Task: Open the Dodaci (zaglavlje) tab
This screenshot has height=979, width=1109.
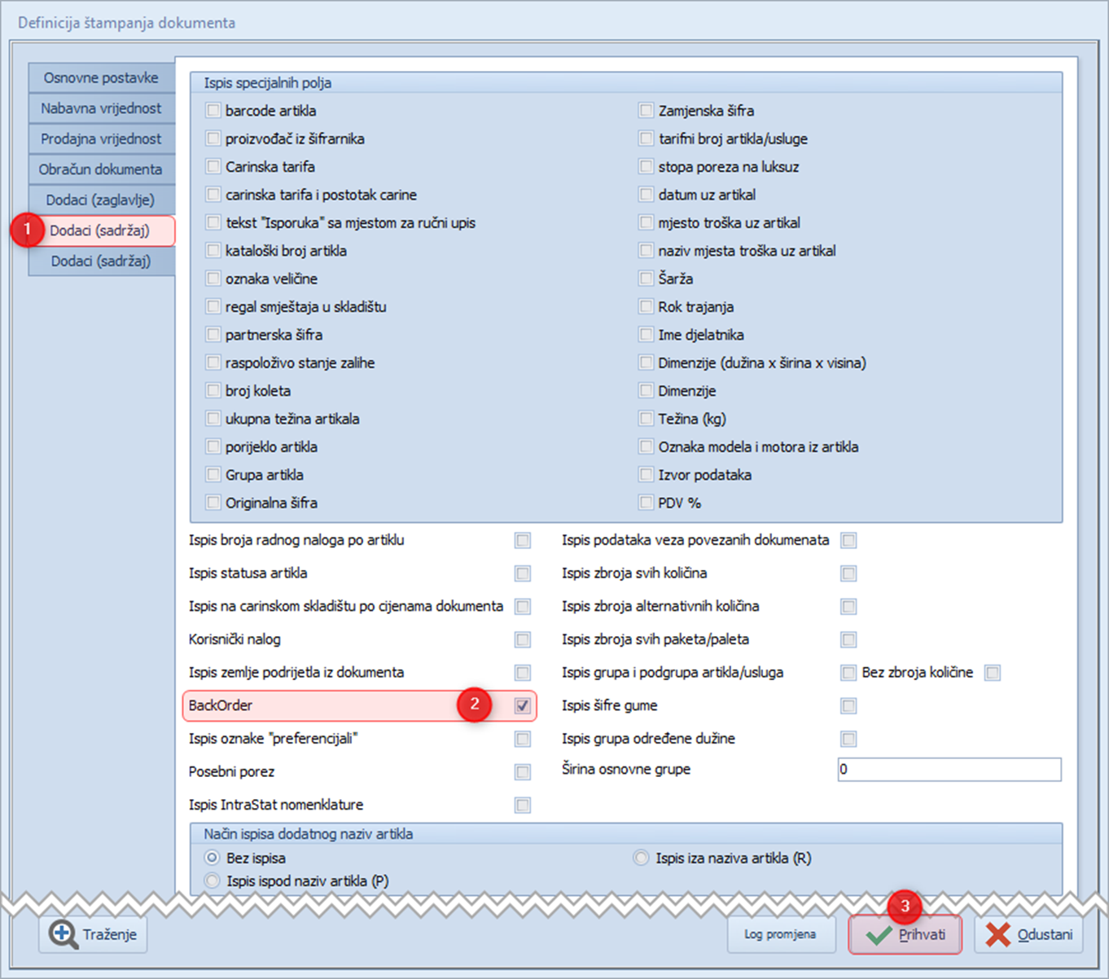Action: 101,200
